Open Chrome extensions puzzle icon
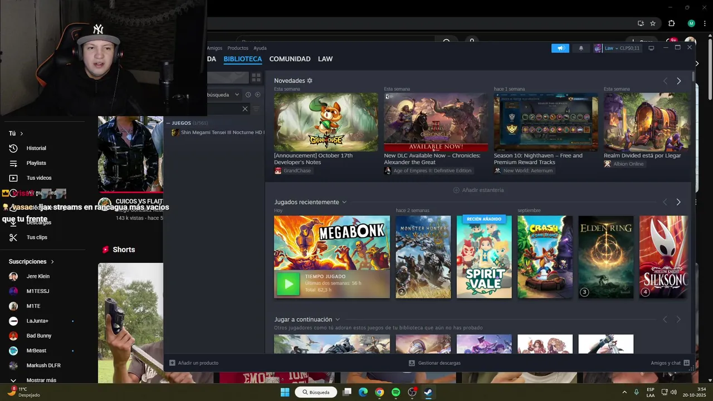 pos(671,23)
